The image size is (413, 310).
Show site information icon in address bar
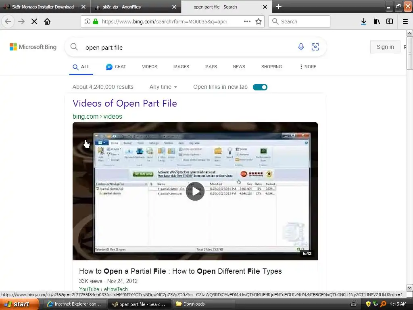pyautogui.click(x=88, y=22)
